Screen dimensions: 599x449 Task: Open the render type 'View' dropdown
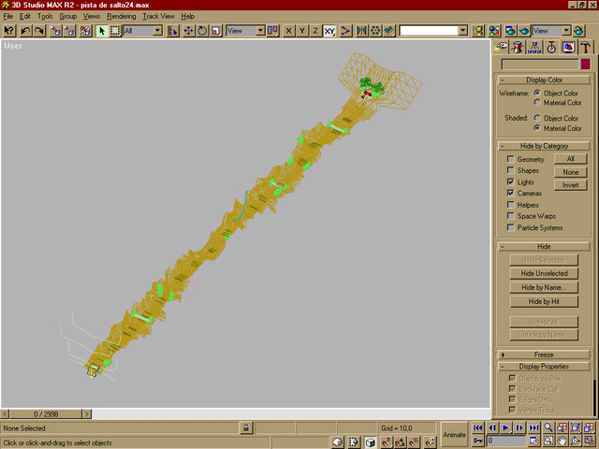click(566, 31)
